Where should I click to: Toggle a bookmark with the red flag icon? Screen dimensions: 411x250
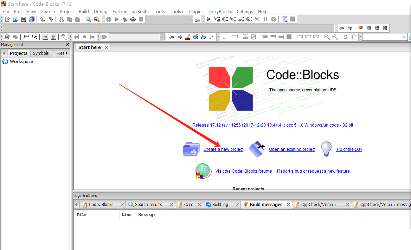[x=360, y=28]
